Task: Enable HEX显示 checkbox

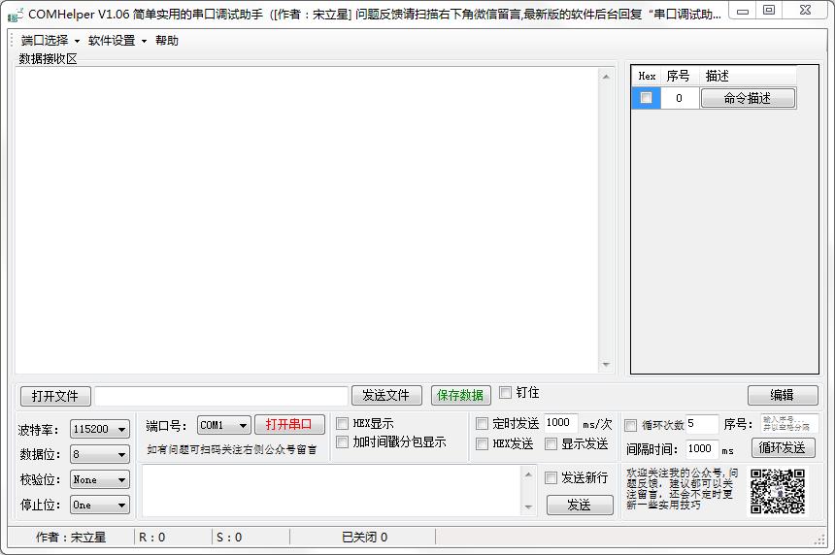Action: (x=343, y=424)
